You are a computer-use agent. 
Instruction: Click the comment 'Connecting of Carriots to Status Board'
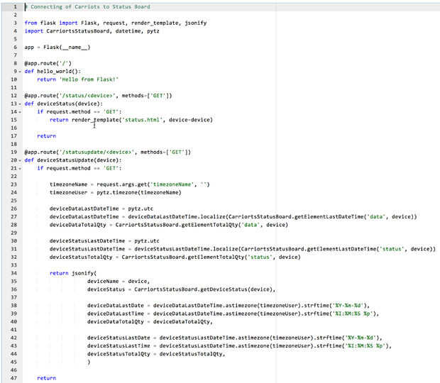point(90,6)
